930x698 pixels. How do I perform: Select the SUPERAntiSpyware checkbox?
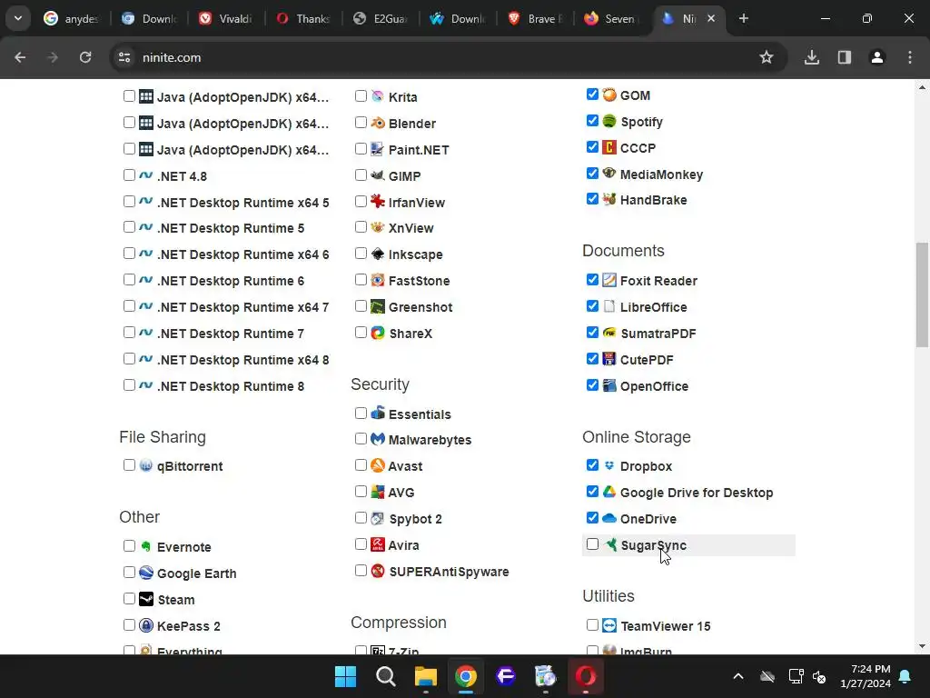(x=361, y=571)
